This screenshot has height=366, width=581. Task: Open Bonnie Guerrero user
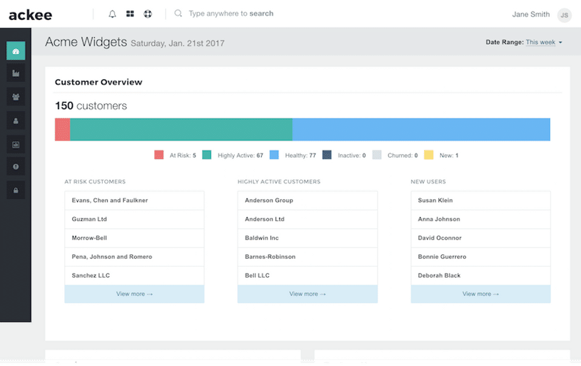click(x=481, y=257)
